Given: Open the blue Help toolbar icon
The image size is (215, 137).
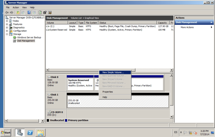Looking at the screenshot, I should [29, 12].
